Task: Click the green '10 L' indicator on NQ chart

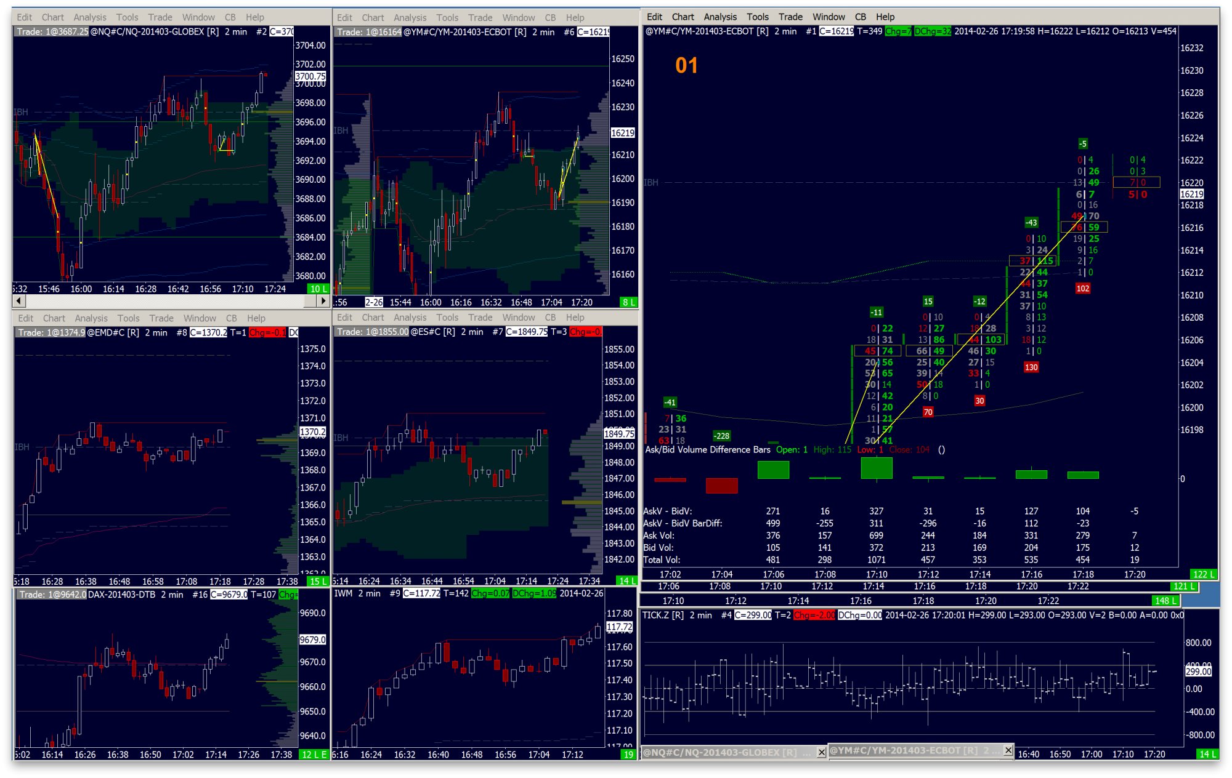Action: 318,289
